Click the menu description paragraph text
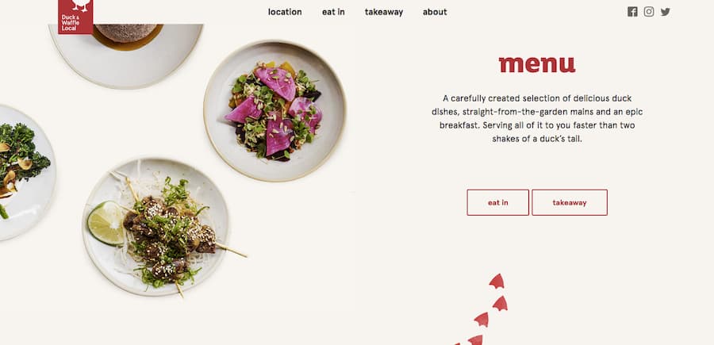Screen dimensions: 714x345 coord(537,118)
